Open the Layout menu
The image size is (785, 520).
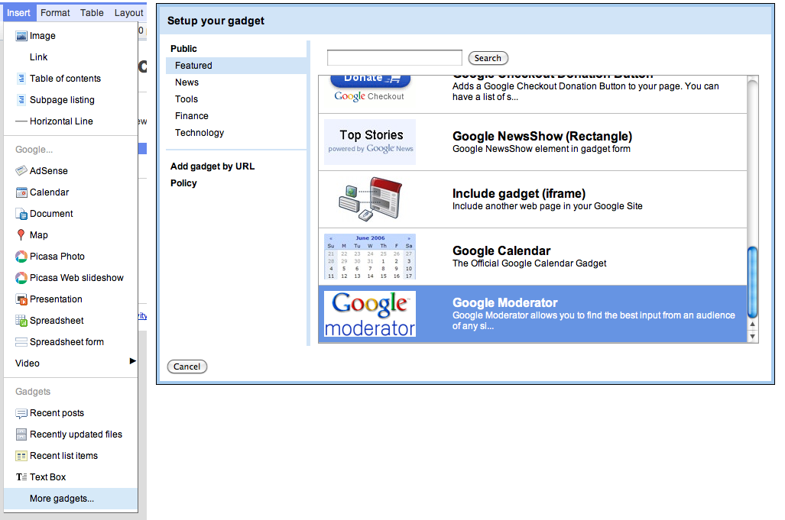point(128,12)
